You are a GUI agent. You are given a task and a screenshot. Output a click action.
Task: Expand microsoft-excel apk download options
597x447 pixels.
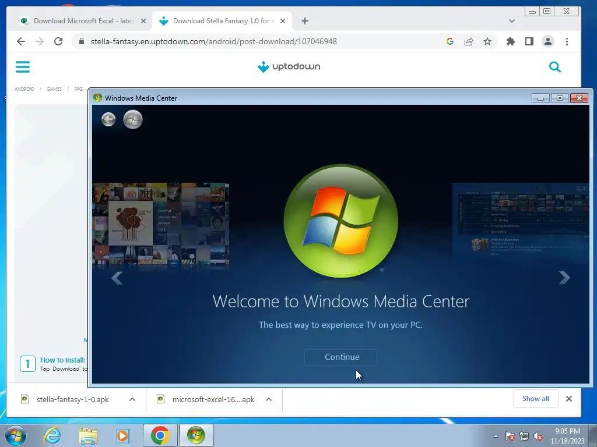(x=269, y=399)
